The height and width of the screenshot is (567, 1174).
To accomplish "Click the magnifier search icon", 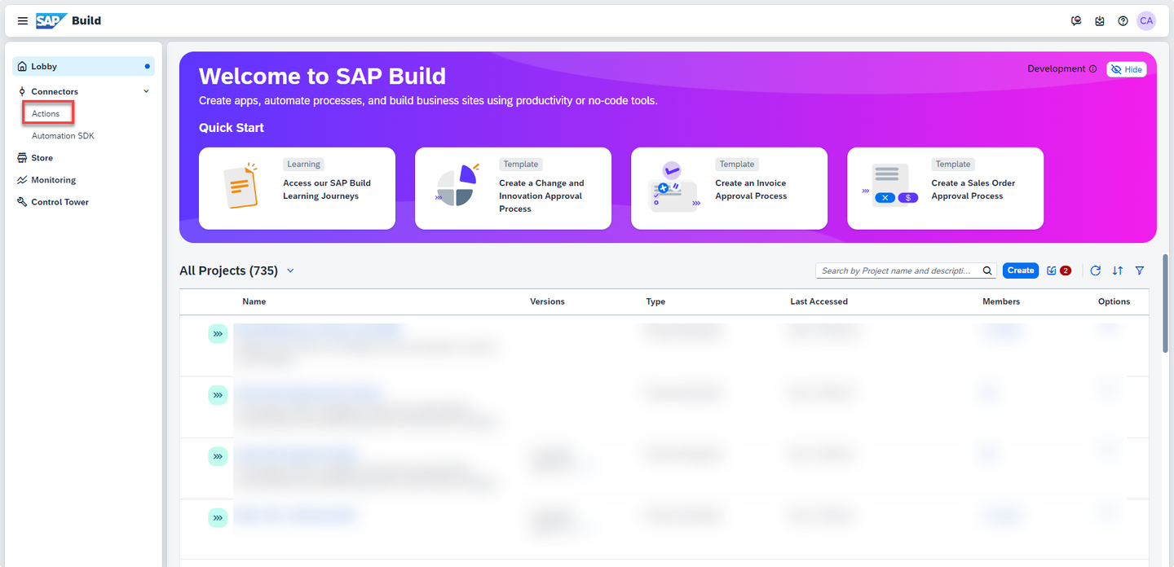I will click(987, 270).
